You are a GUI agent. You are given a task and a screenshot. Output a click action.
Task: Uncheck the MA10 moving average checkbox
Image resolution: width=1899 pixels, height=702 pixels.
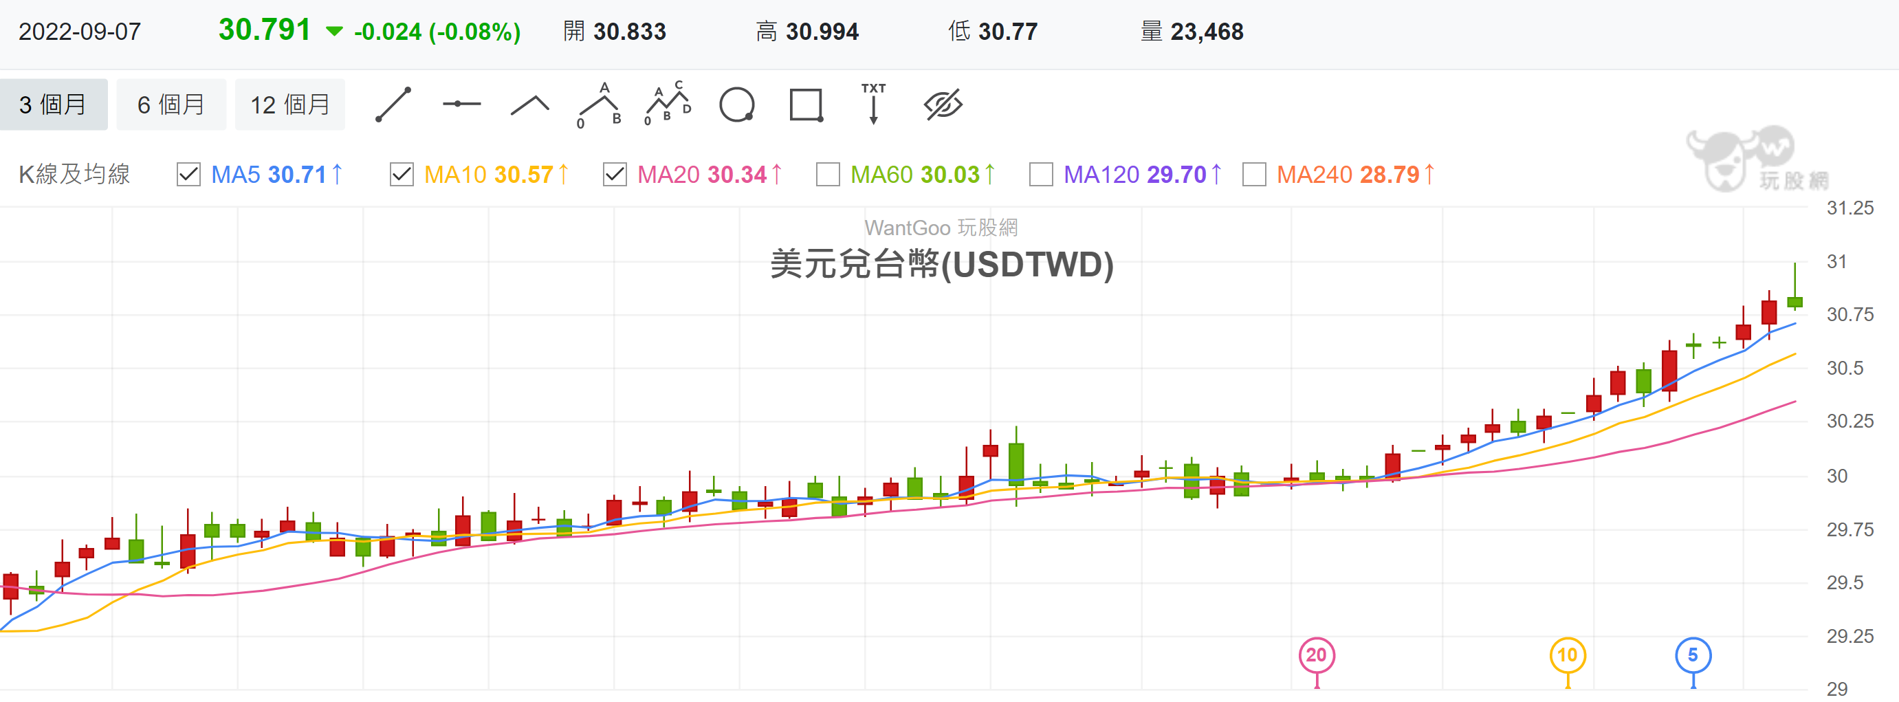(402, 175)
